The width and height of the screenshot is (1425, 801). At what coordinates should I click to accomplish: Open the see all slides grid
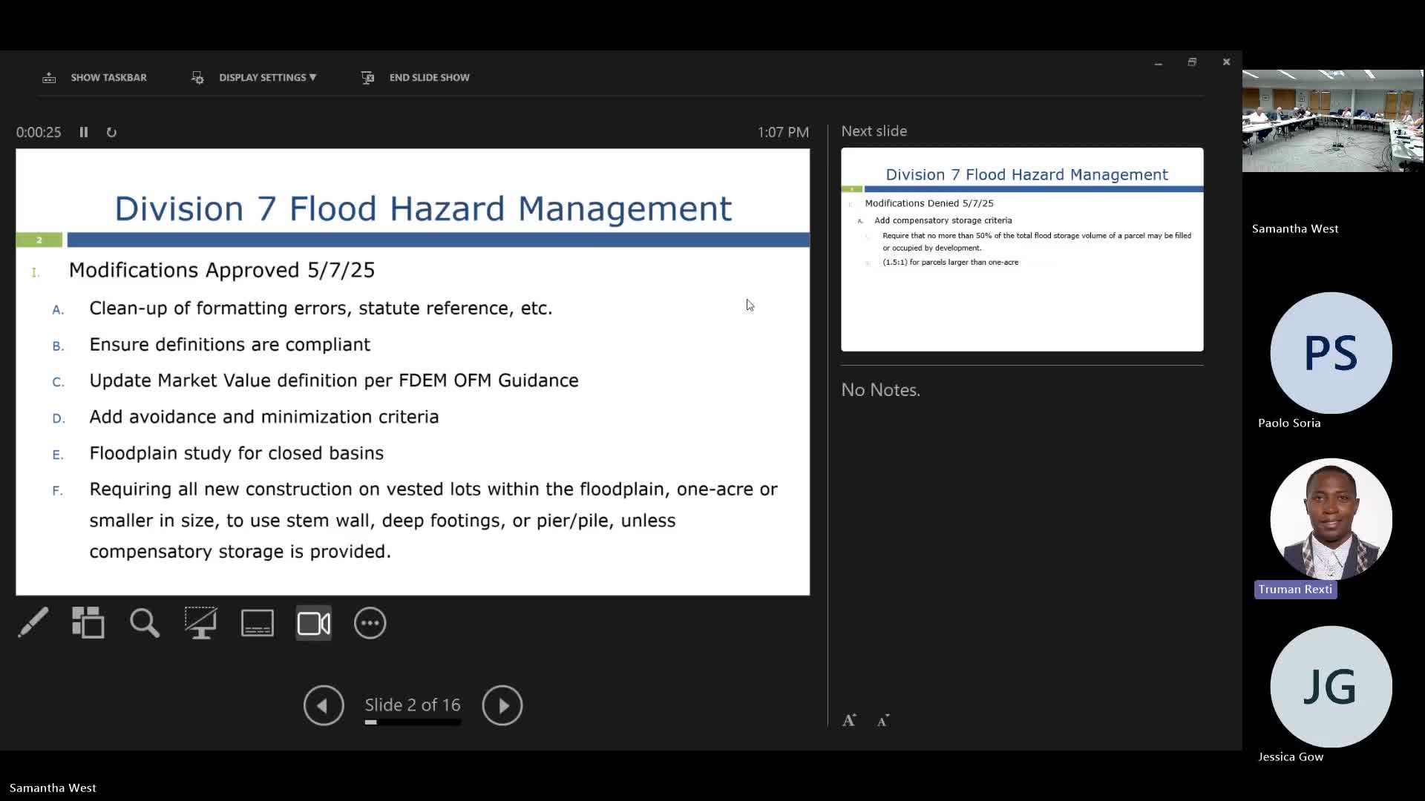(88, 623)
